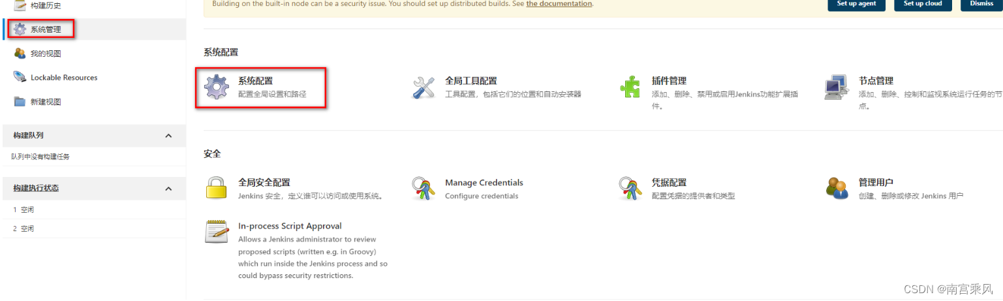
Task: Open 管理用户 people icon
Action: (837, 188)
